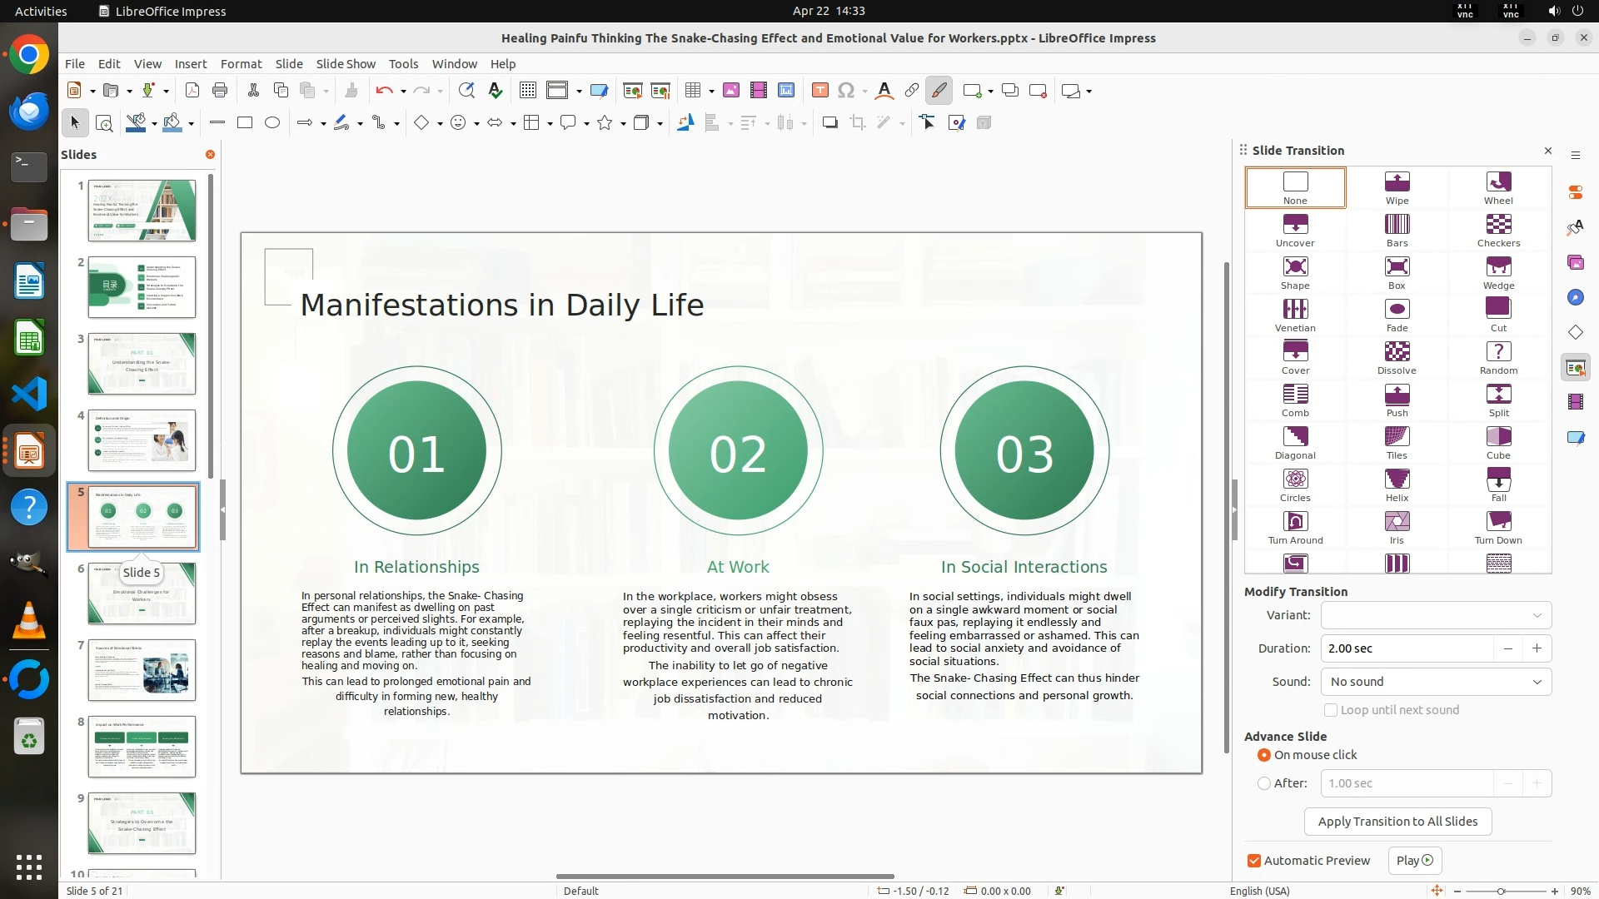Apply the Dissolve transition
The image size is (1599, 899).
(x=1397, y=357)
